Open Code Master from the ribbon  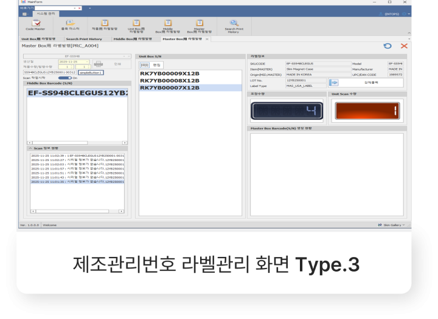pos(35,25)
